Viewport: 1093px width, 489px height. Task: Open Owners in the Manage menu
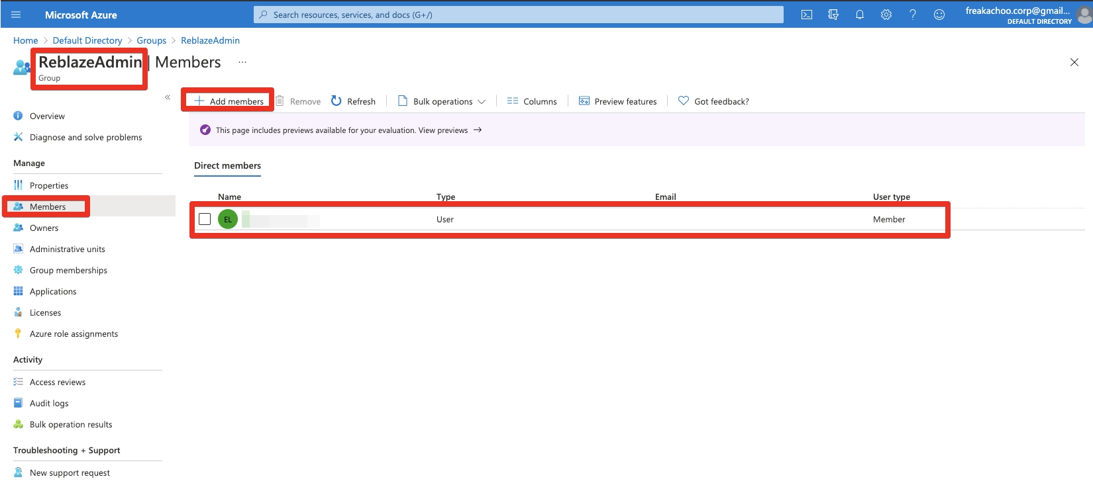44,228
